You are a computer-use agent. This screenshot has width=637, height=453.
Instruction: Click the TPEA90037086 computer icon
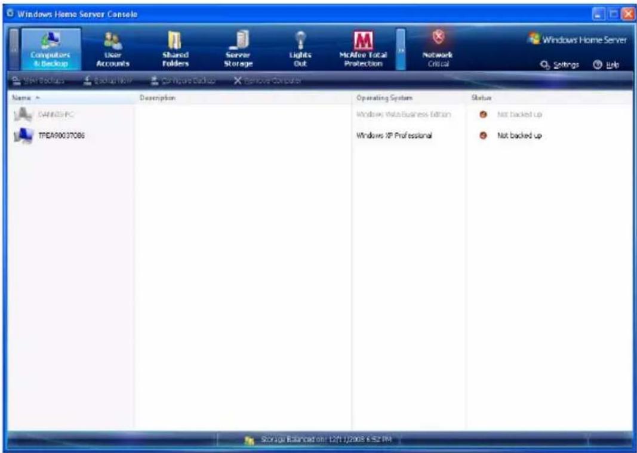(23, 135)
